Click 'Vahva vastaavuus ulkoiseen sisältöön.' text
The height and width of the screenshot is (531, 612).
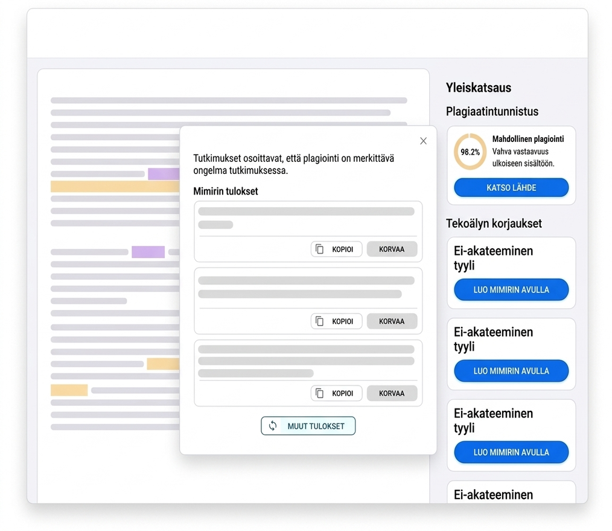(523, 158)
